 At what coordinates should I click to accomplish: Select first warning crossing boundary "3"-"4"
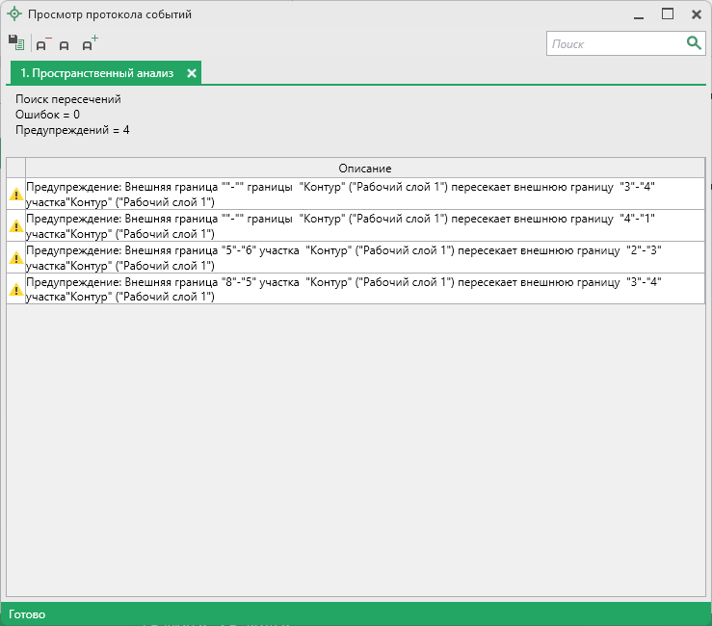click(x=364, y=194)
